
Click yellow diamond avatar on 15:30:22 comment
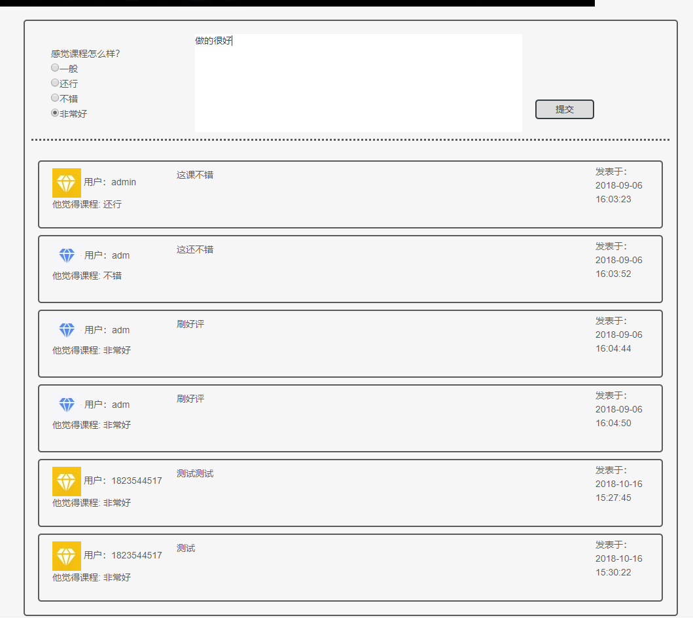[66, 556]
